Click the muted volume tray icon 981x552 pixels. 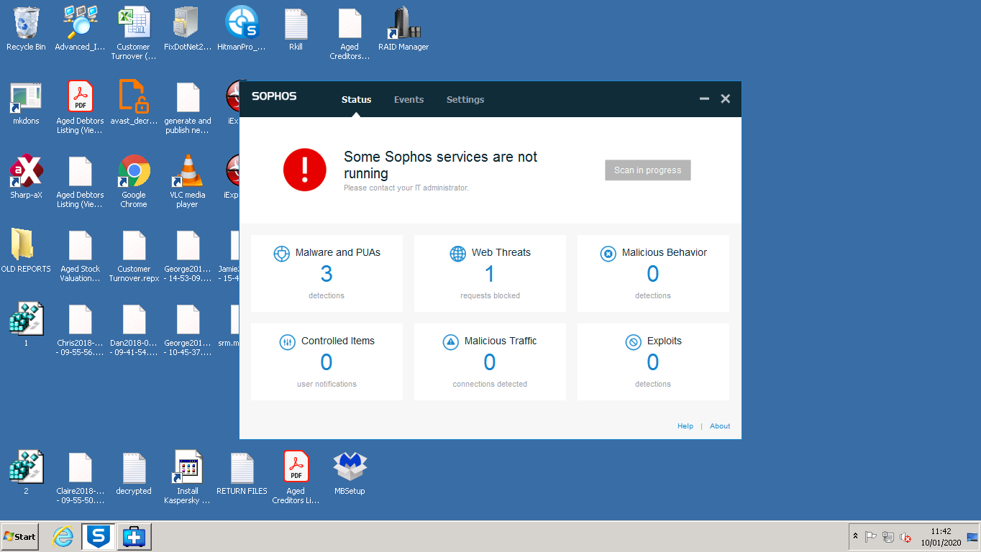(x=905, y=537)
